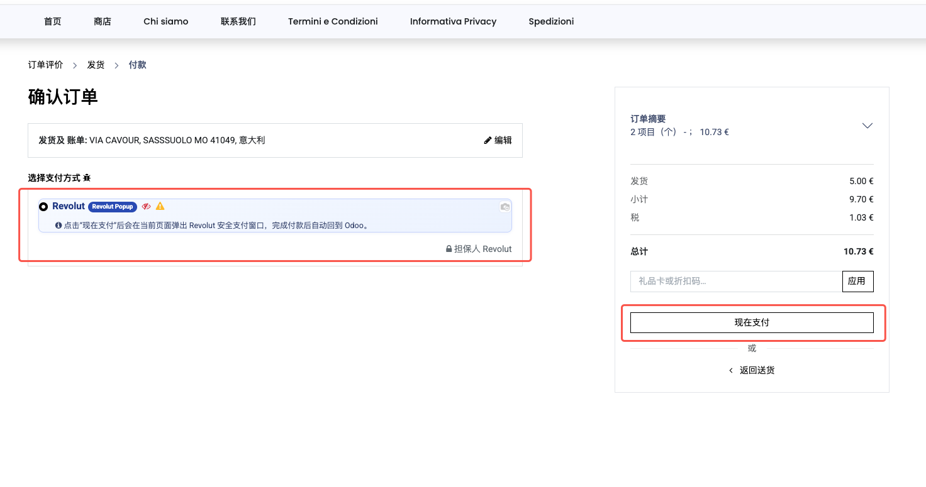Collapse the order summary details panel
Screen dimensions: 926x487
pos(867,126)
